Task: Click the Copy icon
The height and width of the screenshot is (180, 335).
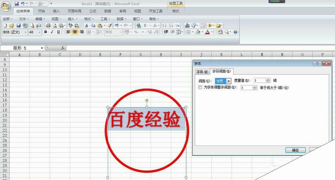Action: 93,26
